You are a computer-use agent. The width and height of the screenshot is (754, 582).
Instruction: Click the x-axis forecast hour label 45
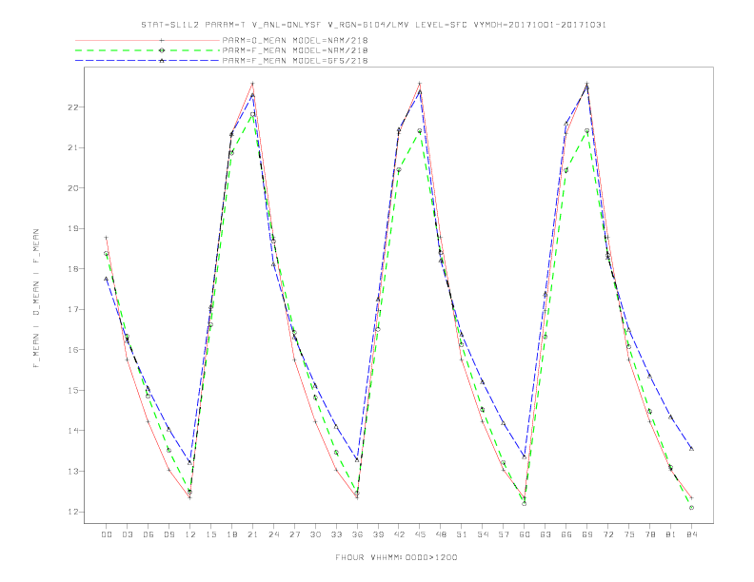[420, 534]
